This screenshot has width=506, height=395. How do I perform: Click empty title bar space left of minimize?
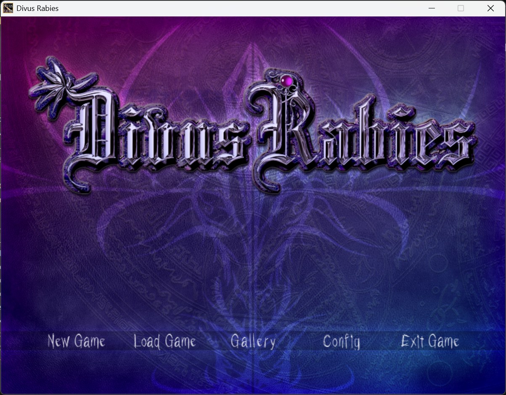(294, 8)
